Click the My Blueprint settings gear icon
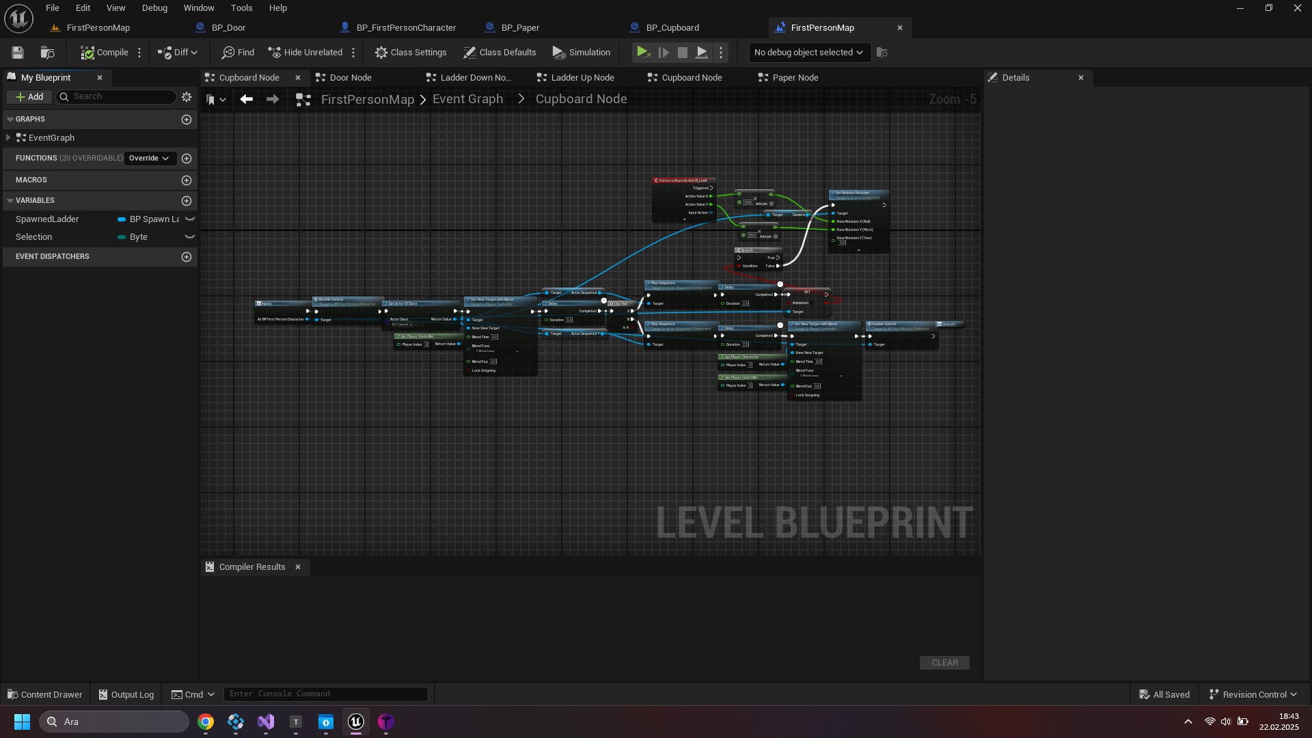1312x738 pixels. click(187, 97)
